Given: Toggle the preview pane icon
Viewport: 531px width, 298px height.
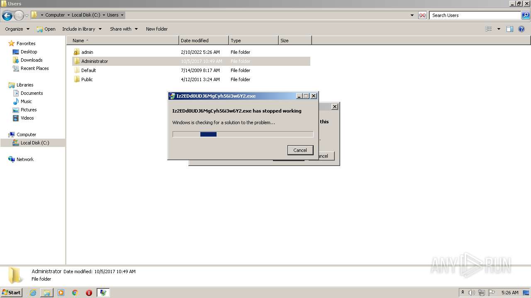Looking at the screenshot, I should pos(510,29).
